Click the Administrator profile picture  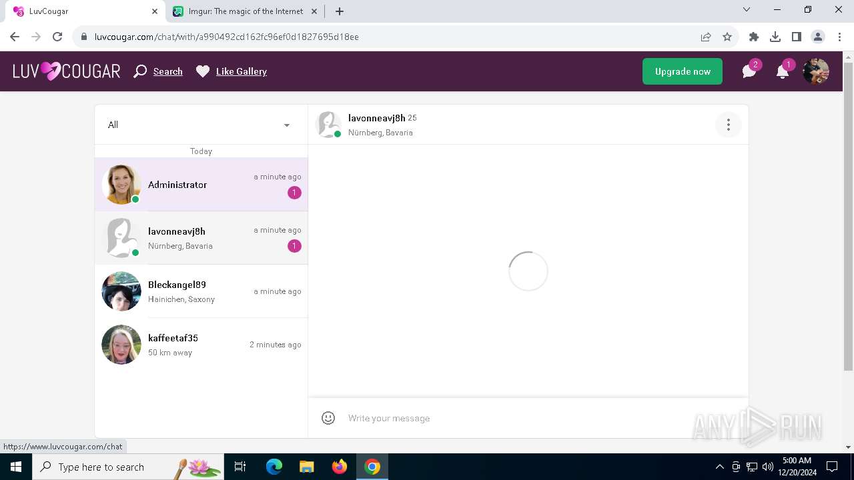click(x=121, y=185)
